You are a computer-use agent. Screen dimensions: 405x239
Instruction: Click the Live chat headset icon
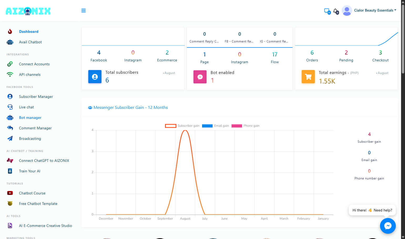pos(10,107)
